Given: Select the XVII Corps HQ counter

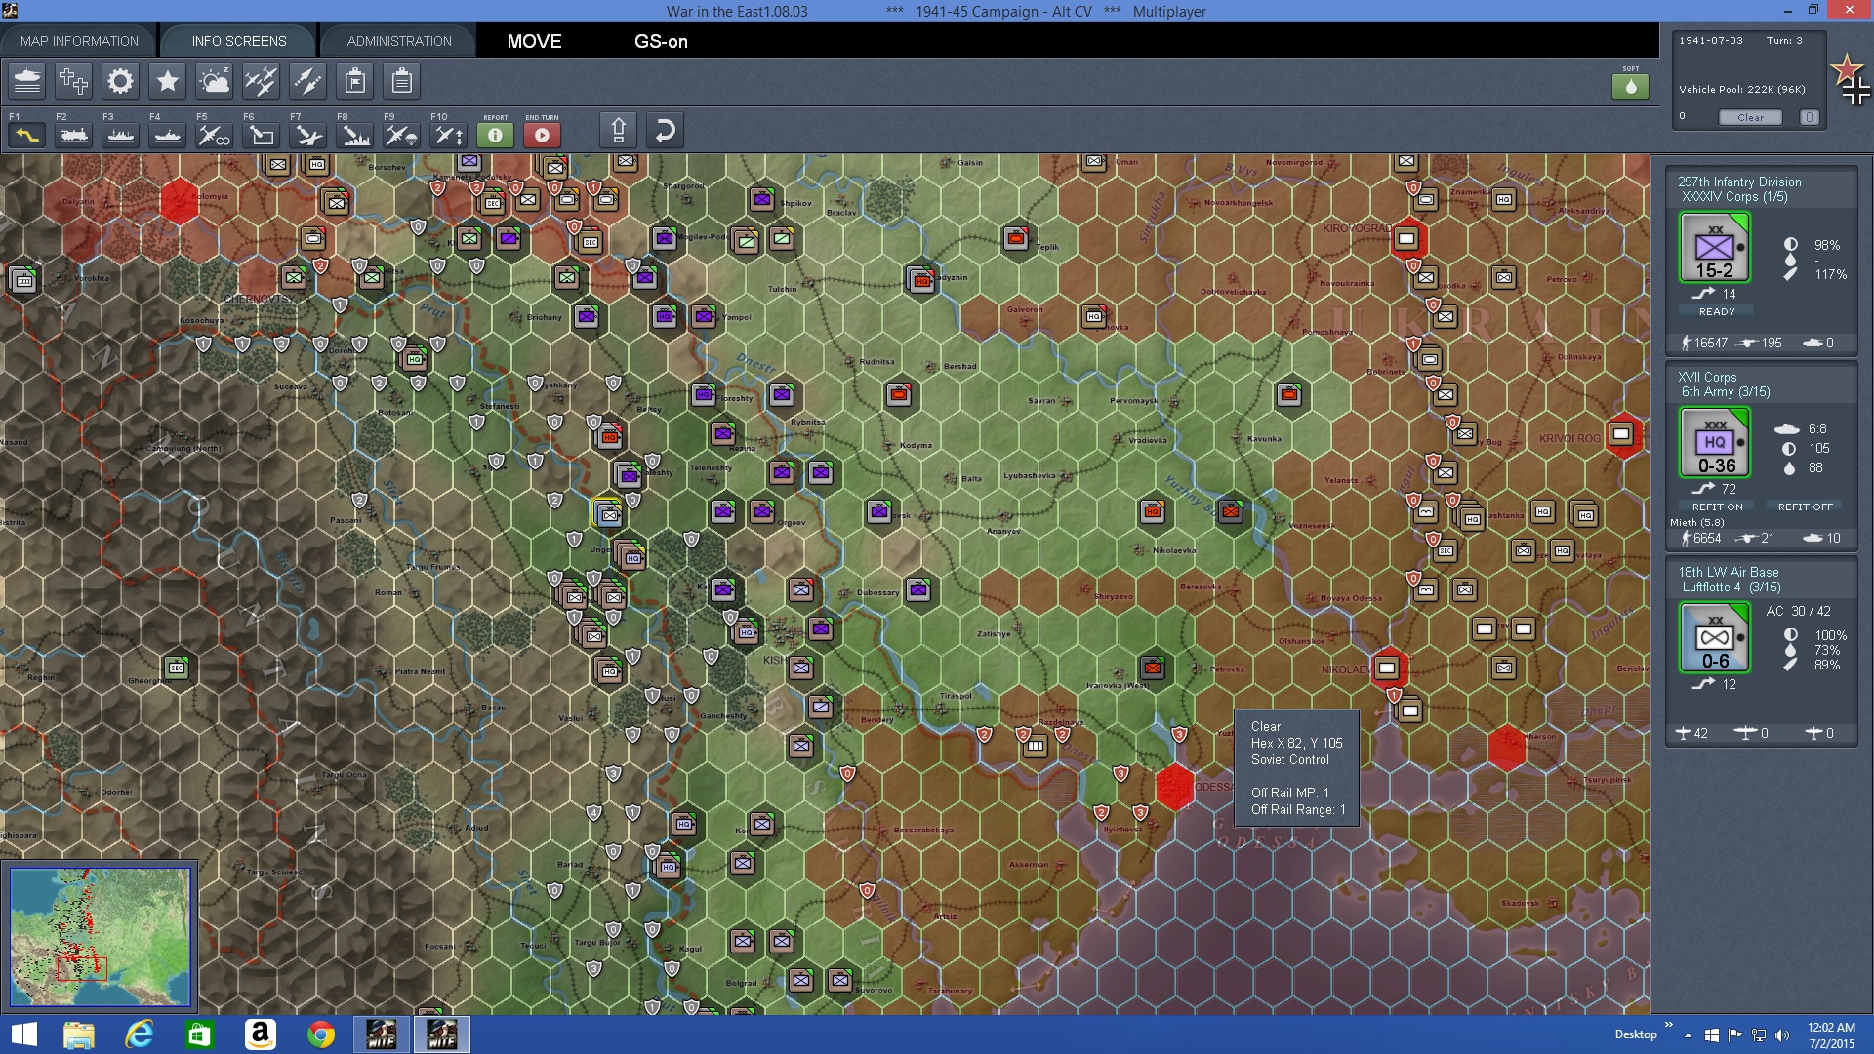Looking at the screenshot, I should click(1715, 443).
